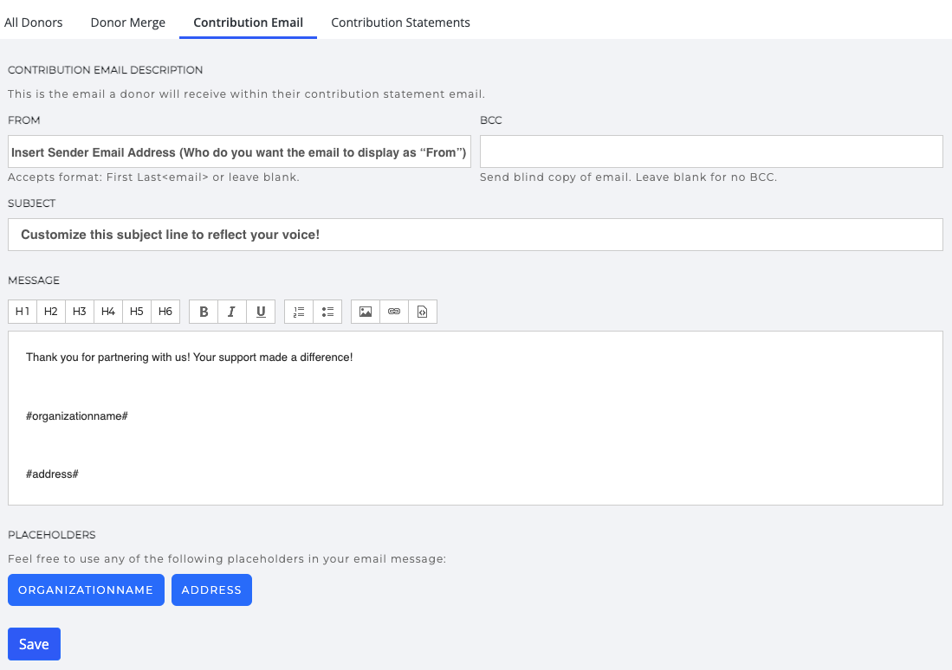Create a numbered list in the message
Image resolution: width=952 pixels, height=670 pixels.
click(x=298, y=311)
